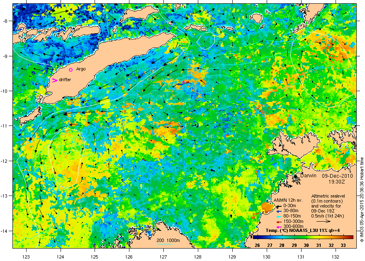Image resolution: width=365 pixels, height=261 pixels.
Task: Click the dark blue end of temperature colorbar
Action: click(255, 237)
